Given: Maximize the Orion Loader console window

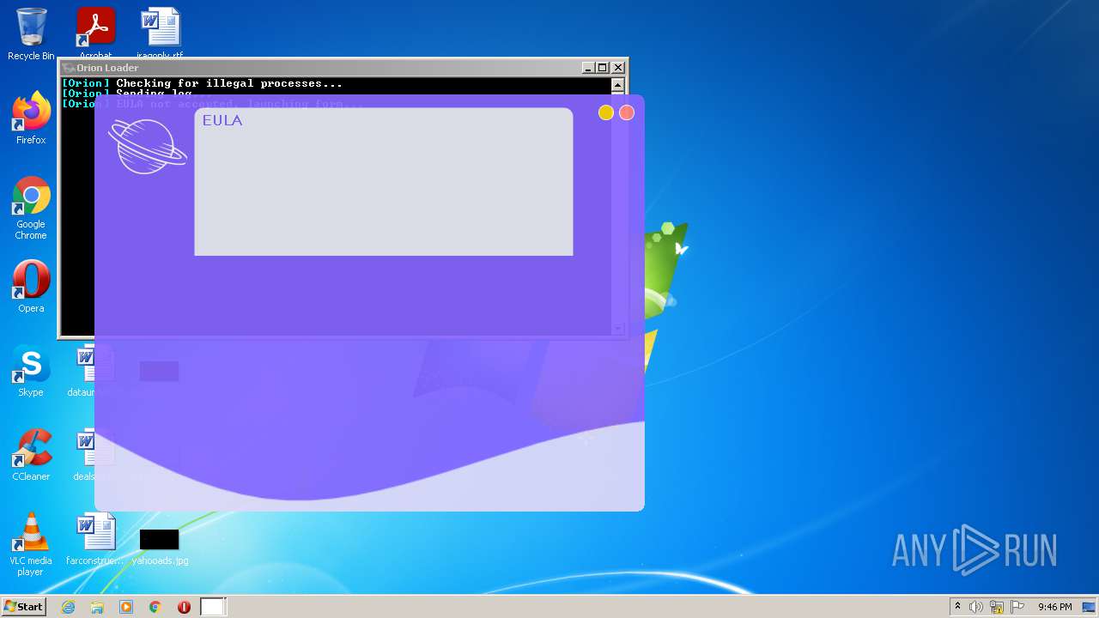Looking at the screenshot, I should pyautogui.click(x=603, y=67).
